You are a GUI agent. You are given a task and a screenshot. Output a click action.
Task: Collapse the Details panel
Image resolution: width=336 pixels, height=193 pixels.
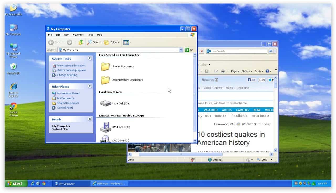point(90,119)
